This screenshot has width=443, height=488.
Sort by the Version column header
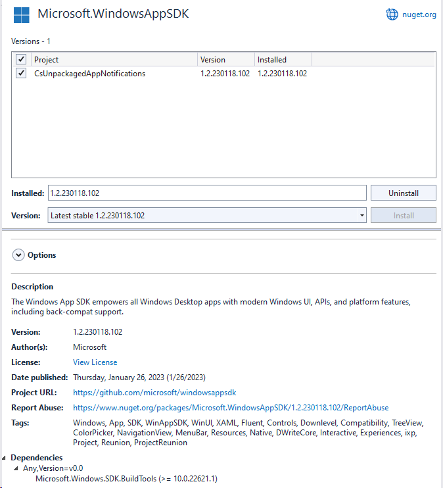(226, 59)
